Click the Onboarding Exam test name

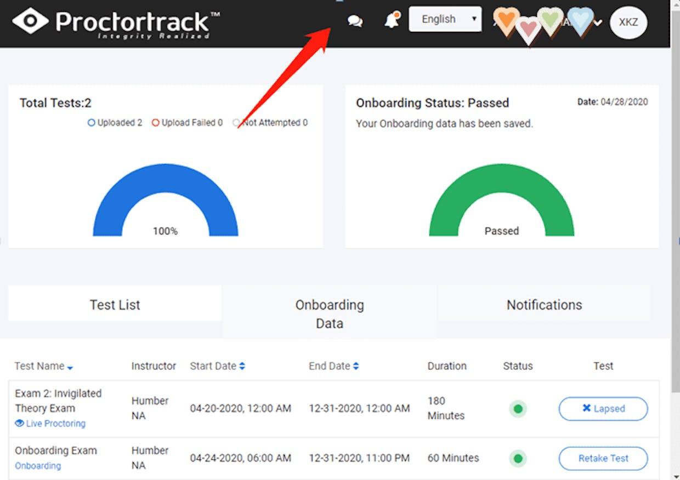click(56, 450)
